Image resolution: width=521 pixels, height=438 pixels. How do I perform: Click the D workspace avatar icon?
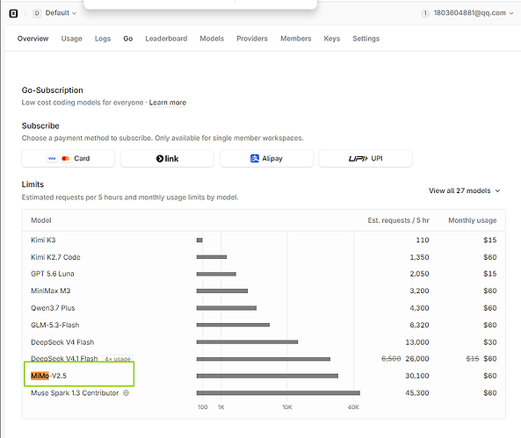[x=37, y=13]
